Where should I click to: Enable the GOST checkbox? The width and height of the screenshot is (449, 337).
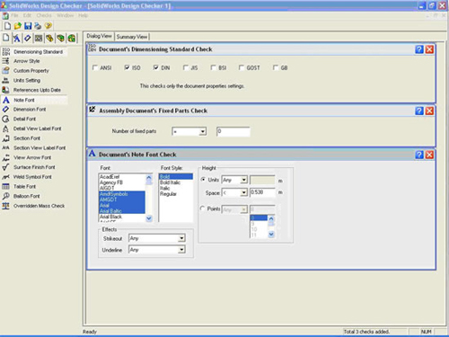[x=242, y=67]
